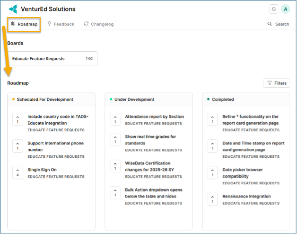297x234 pixels.
Task: Click the Boards heading
Action: (x=15, y=43)
